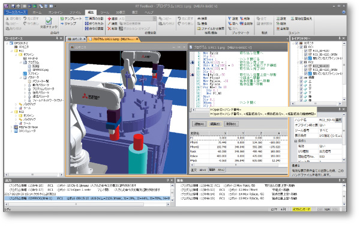Click workspace panel horizontal scrollbar
Screen dimensions: 360x228
click(x=34, y=175)
